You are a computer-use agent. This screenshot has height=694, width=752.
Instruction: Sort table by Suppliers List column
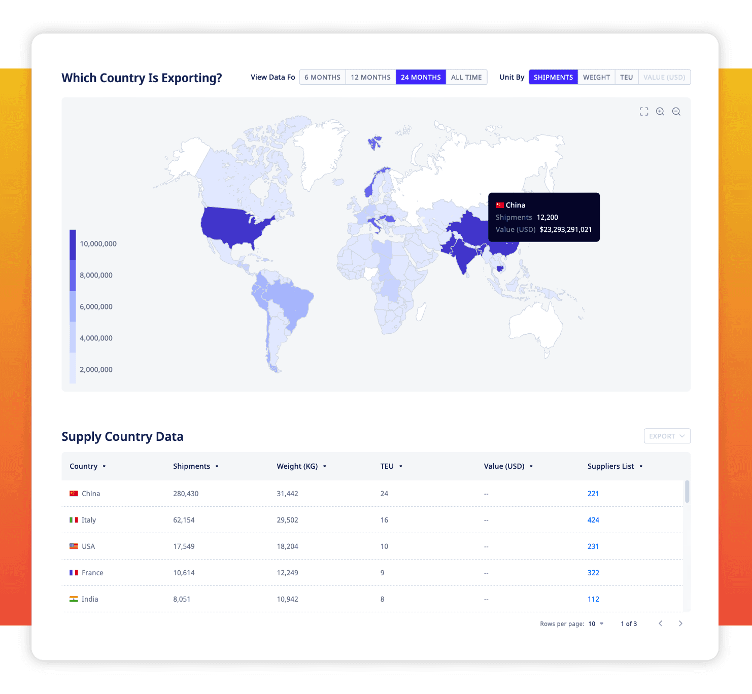(615, 466)
